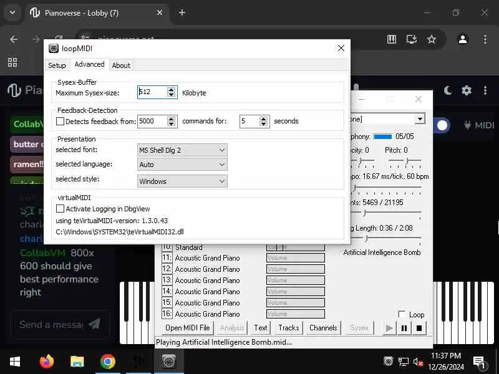Open the MIDI output device dropdown arrow
Viewport: 499px width, 374px height.
point(420,119)
